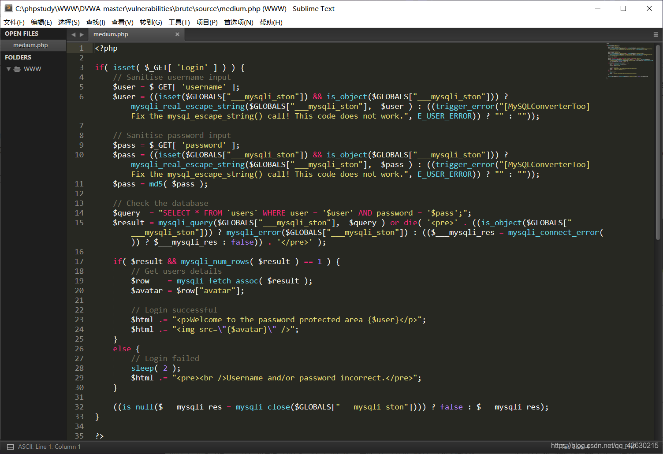Click the 'mysqli_num_rows' function name
Image resolution: width=663 pixels, height=454 pixels.
(215, 261)
